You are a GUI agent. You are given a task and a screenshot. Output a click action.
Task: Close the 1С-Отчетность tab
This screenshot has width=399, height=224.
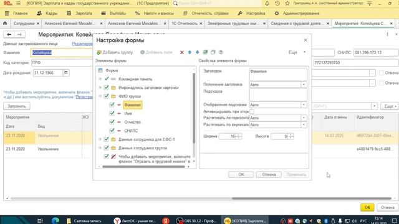(x=201, y=24)
